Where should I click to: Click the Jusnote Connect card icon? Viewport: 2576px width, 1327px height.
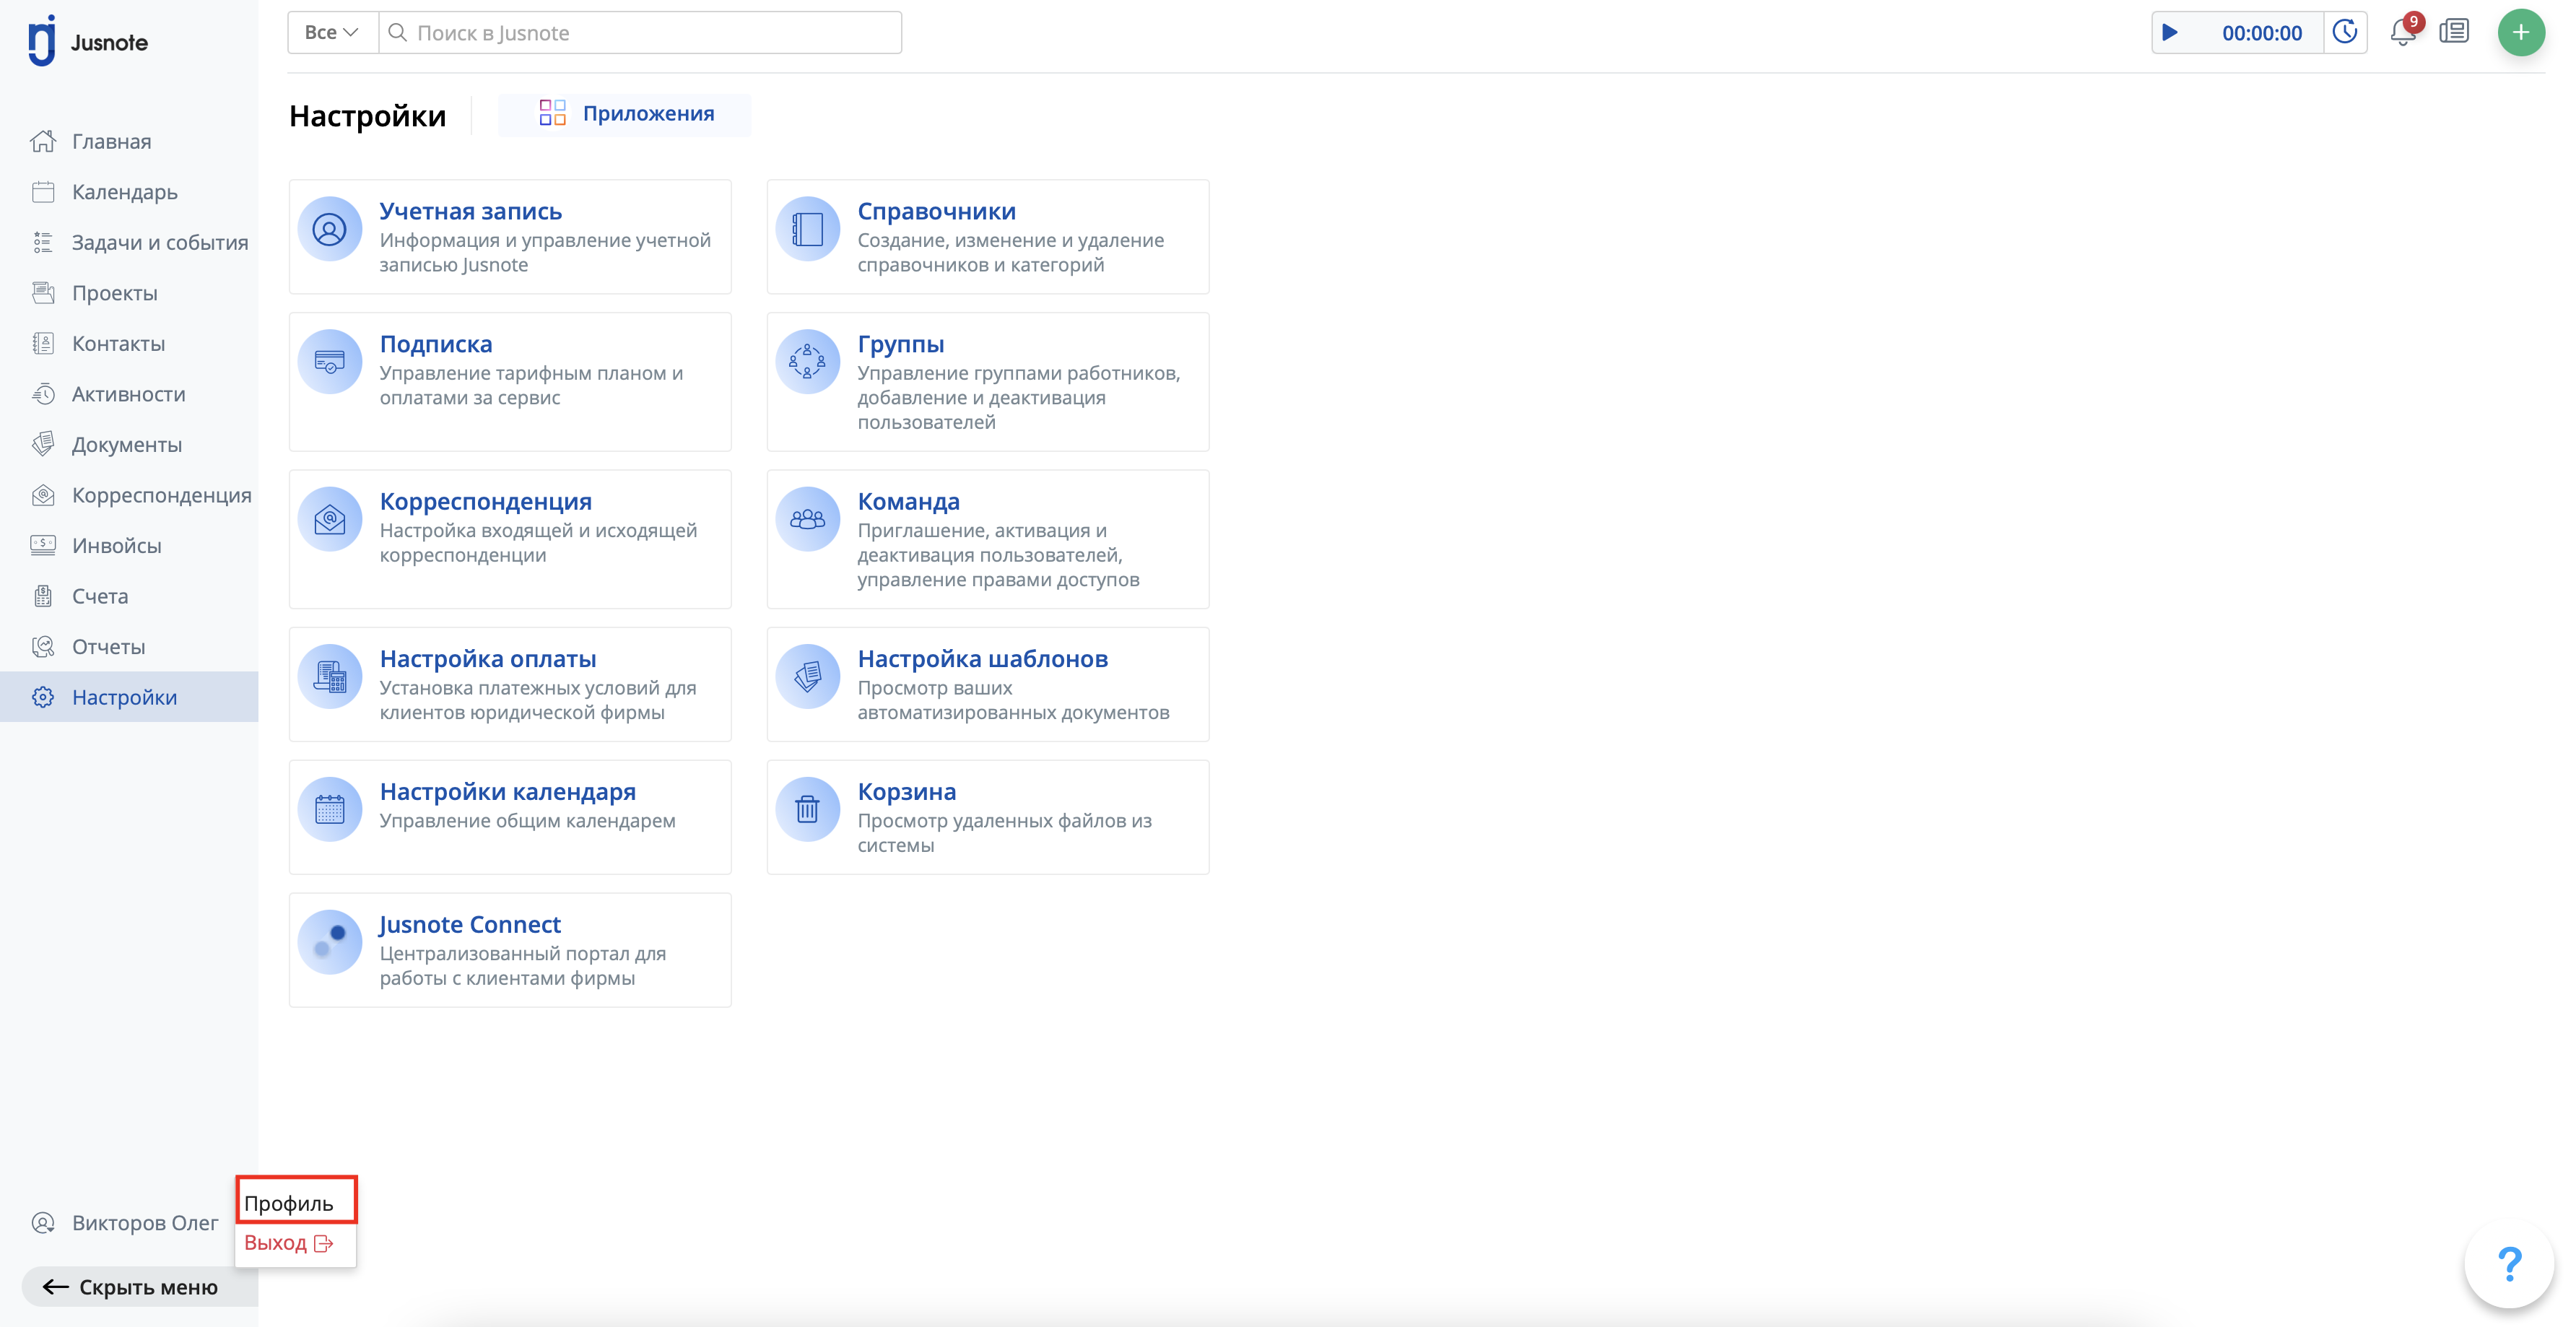click(x=329, y=942)
